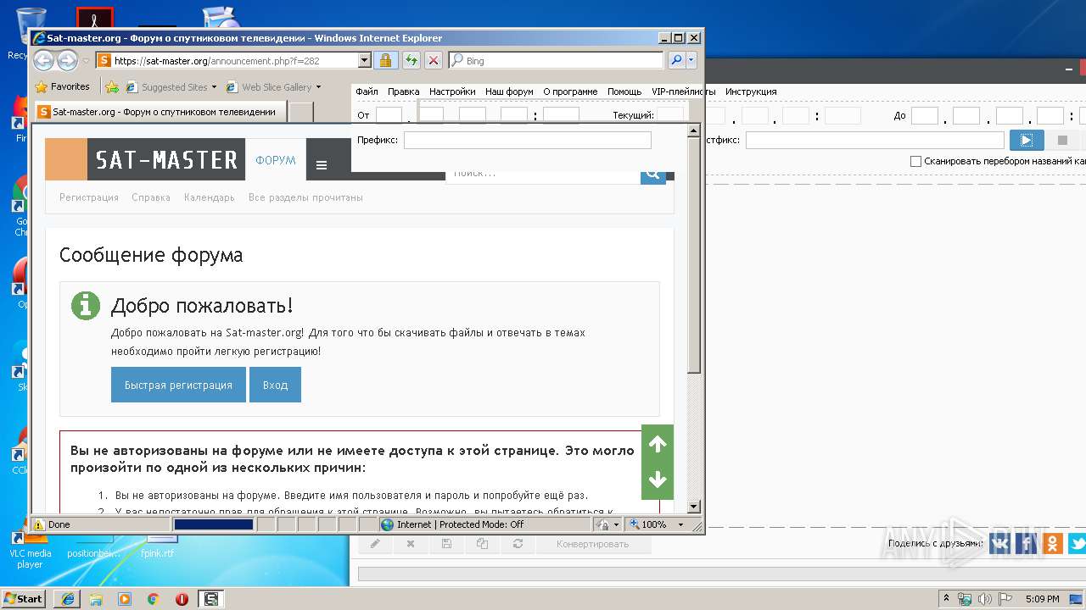Open the Windows Start menu
The width and height of the screenshot is (1086, 610).
pyautogui.click(x=24, y=598)
